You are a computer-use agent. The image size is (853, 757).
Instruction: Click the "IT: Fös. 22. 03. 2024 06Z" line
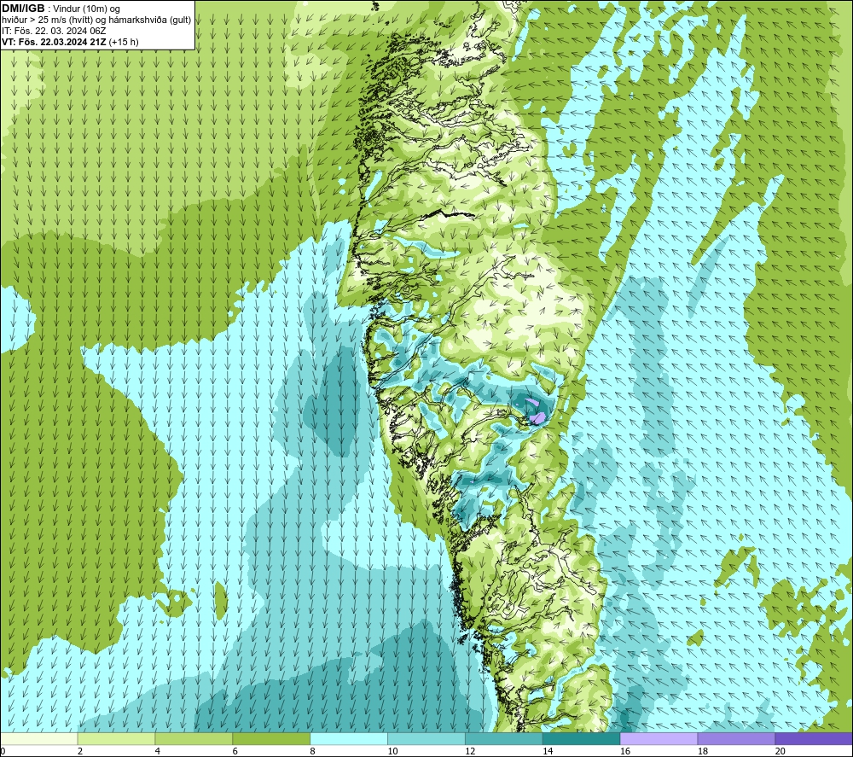53,31
